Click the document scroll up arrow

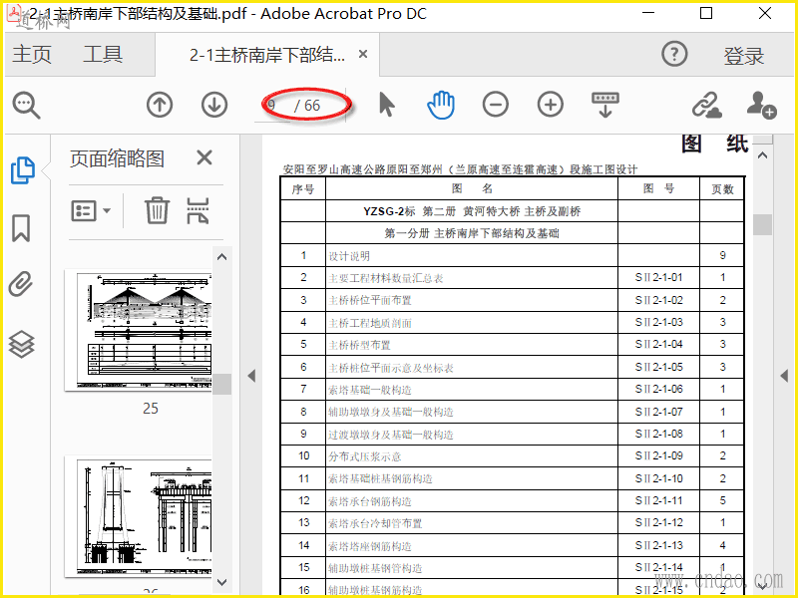tap(762, 155)
